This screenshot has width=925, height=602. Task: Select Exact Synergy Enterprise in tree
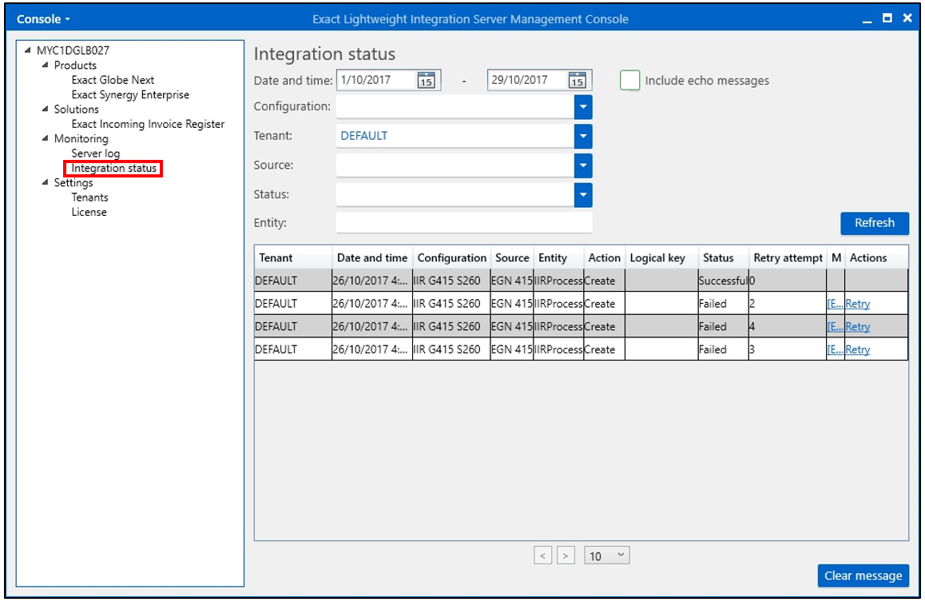point(130,94)
